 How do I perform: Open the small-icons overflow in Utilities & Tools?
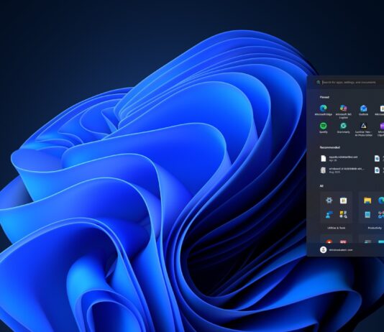343,215
